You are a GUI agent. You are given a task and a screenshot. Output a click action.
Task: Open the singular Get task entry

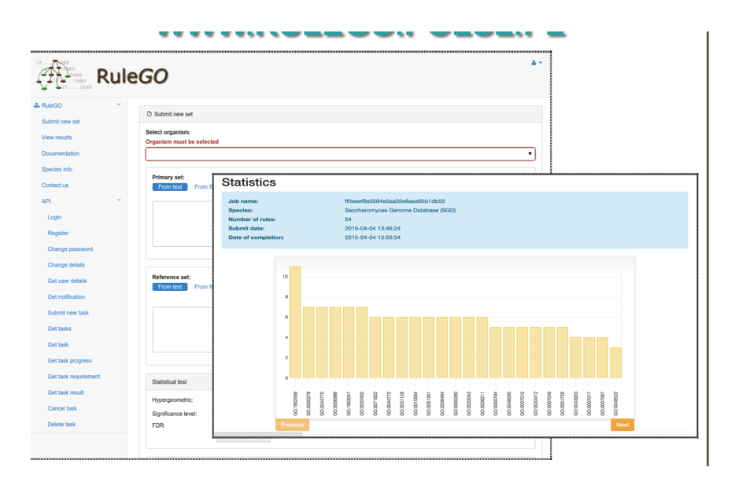(57, 344)
